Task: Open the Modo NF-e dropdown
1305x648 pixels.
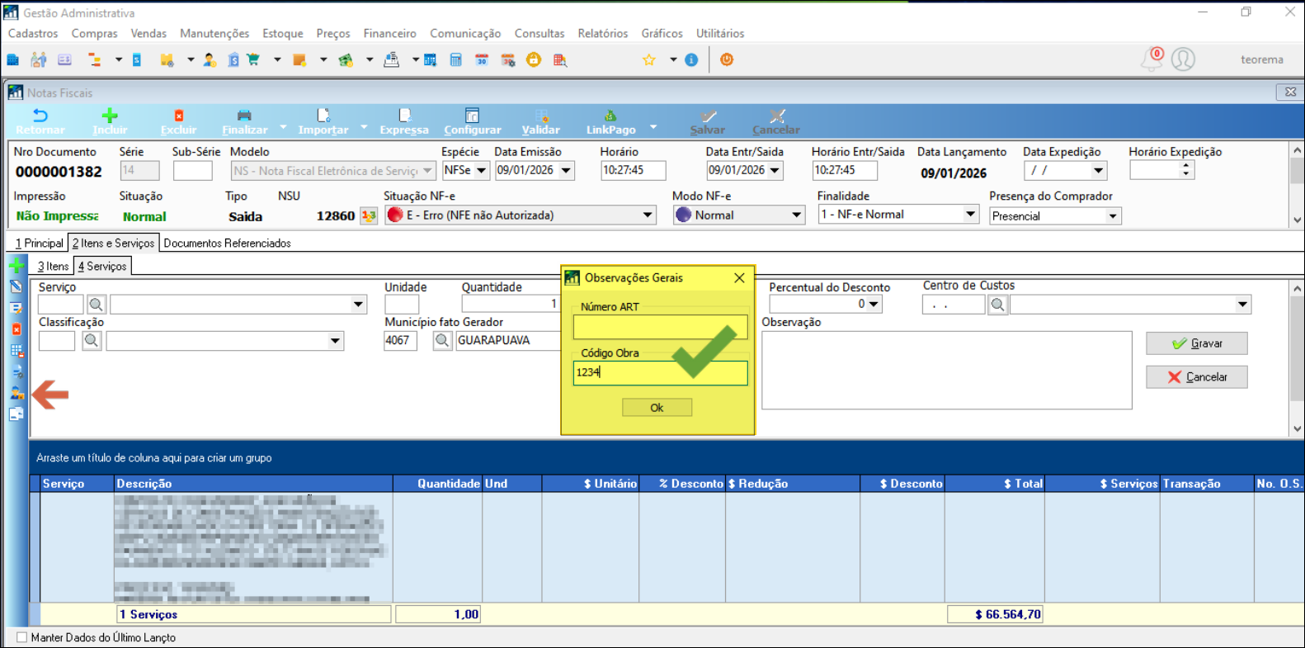Action: [796, 215]
